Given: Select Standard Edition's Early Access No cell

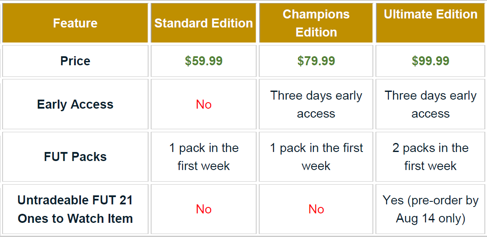Looking at the screenshot, I should [x=204, y=104].
